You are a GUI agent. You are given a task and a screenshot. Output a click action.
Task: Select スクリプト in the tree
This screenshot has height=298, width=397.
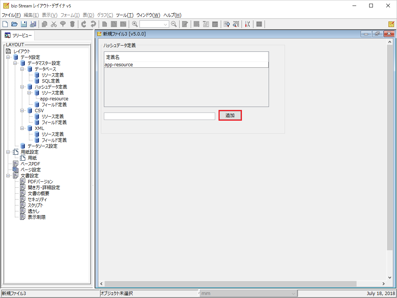[x=35, y=205]
